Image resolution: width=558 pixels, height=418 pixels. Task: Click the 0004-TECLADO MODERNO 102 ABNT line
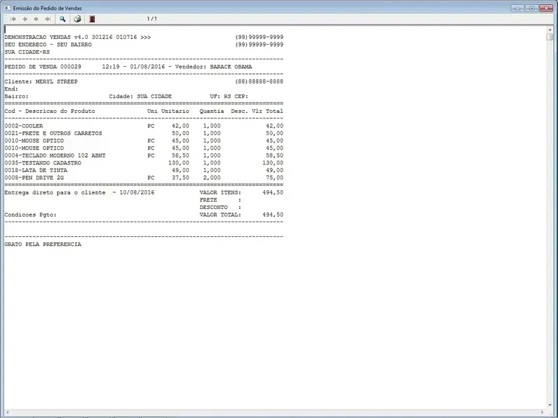tap(55, 155)
